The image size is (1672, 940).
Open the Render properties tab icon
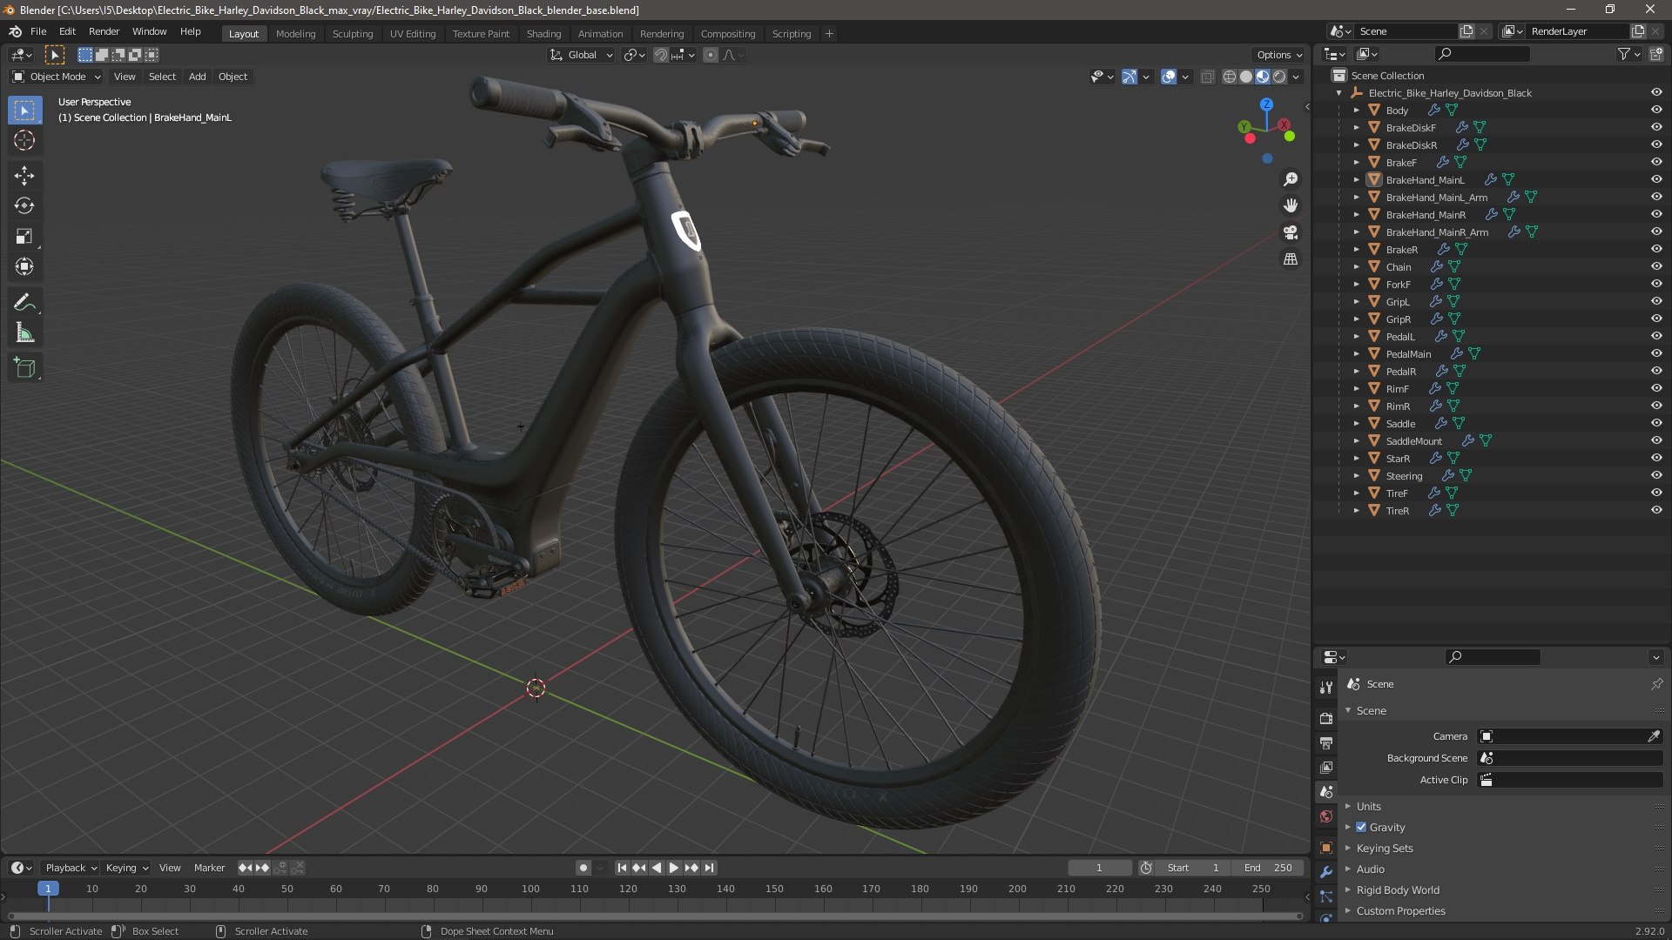(x=1326, y=718)
